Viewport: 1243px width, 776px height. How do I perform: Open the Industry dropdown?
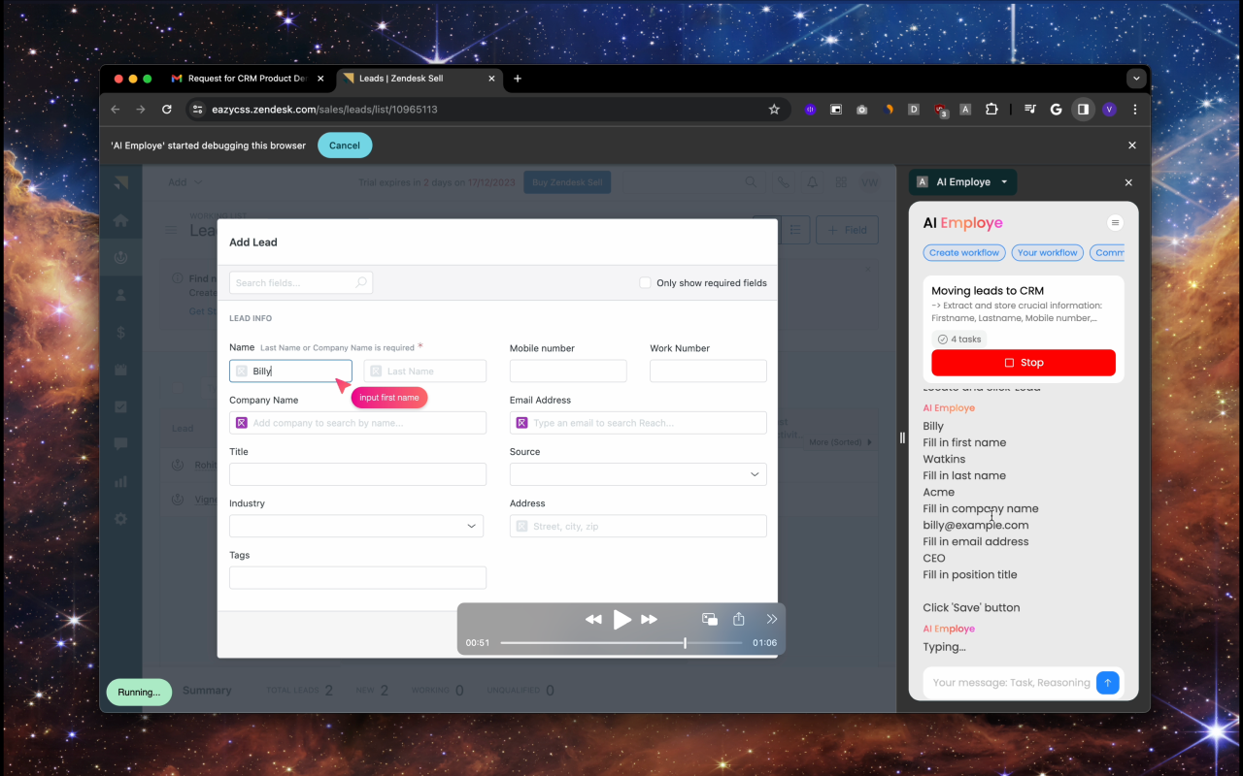click(x=357, y=526)
